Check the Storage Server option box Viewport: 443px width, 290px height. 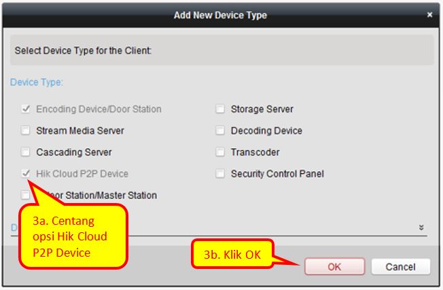pos(220,109)
